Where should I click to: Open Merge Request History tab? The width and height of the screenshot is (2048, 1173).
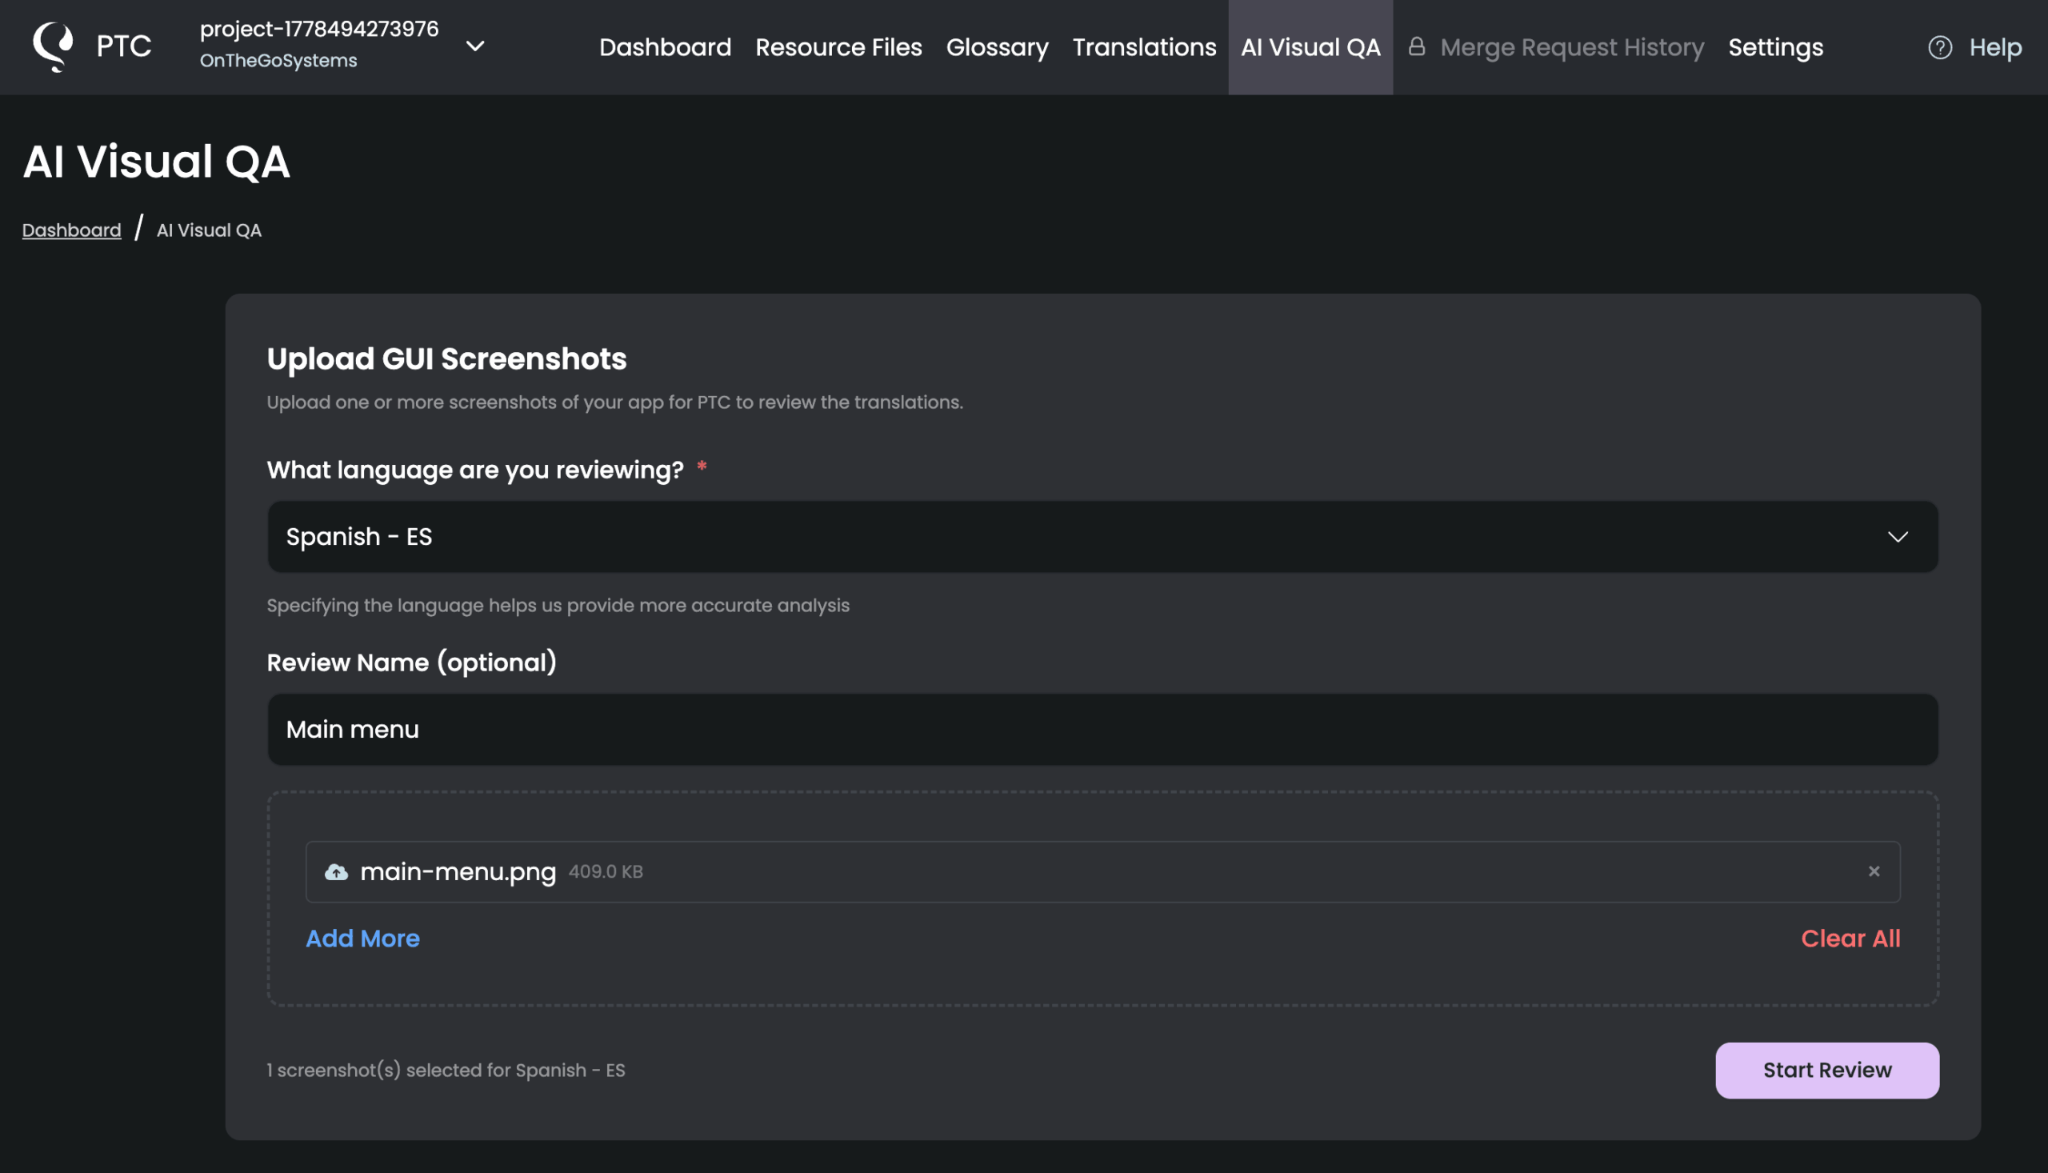pos(1571,46)
